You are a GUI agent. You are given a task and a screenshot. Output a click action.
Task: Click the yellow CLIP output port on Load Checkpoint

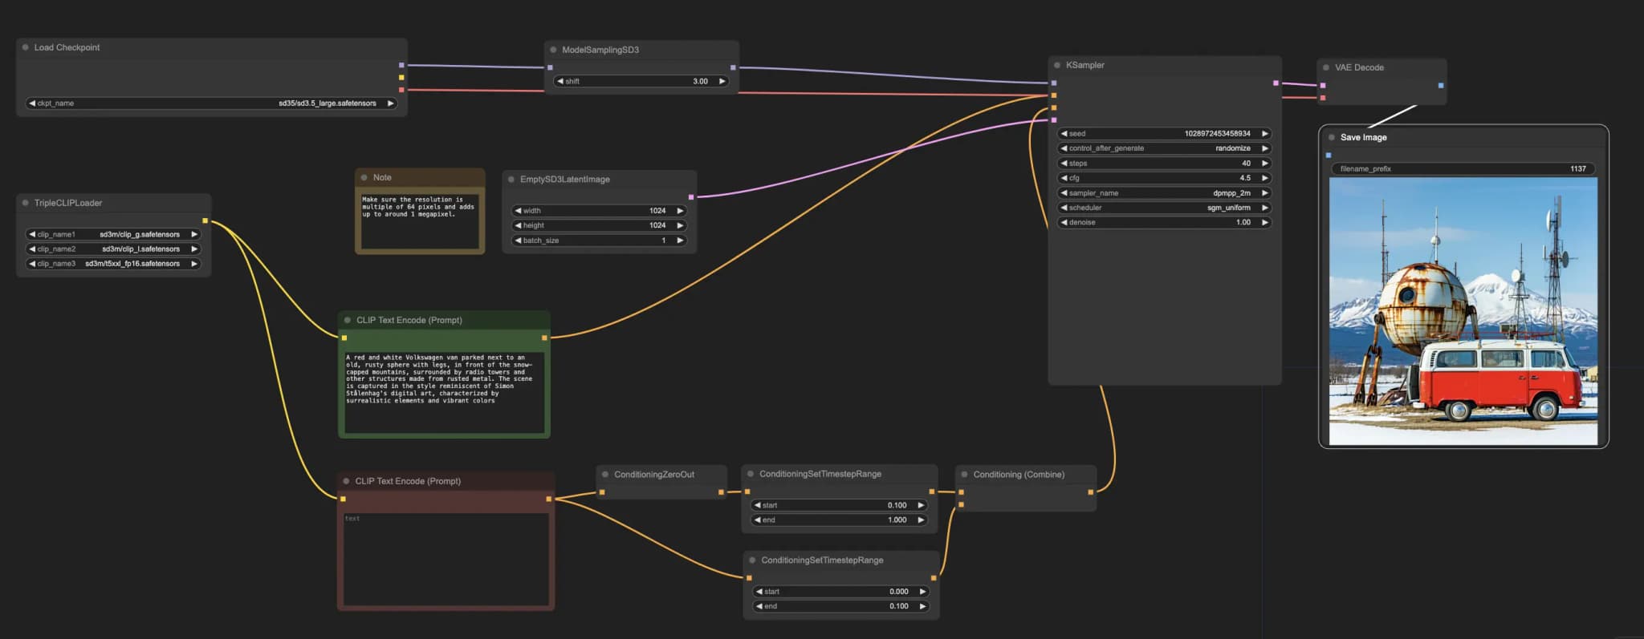(x=401, y=78)
